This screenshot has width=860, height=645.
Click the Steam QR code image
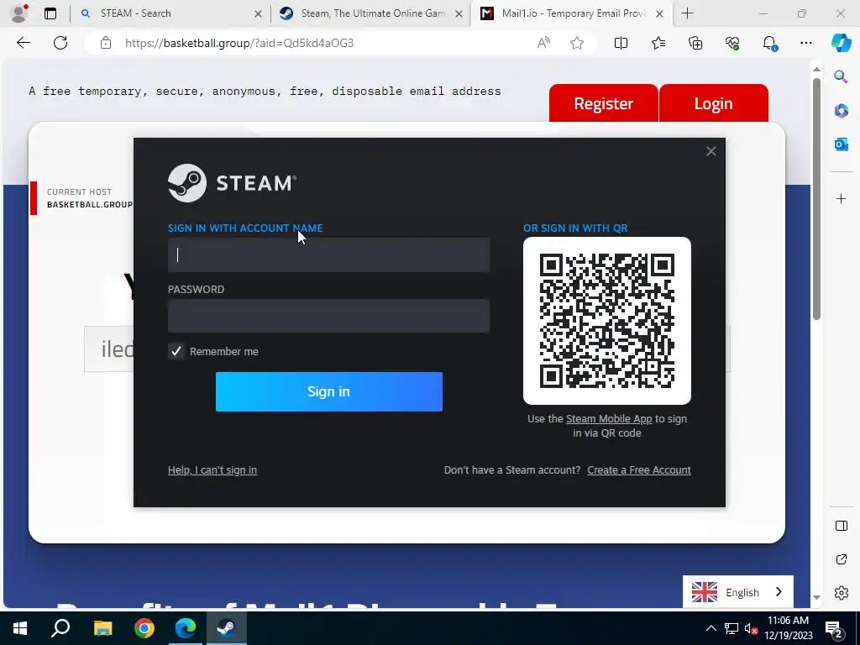tap(606, 321)
